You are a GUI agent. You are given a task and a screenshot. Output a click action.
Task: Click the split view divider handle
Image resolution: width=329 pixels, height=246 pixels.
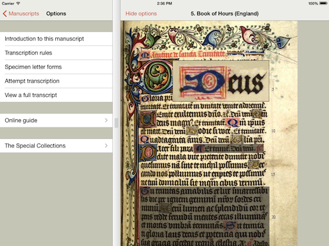coord(116,123)
